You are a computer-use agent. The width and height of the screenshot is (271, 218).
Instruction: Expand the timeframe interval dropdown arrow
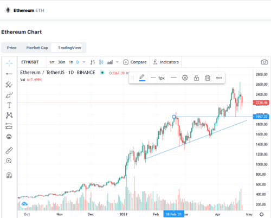point(84,62)
